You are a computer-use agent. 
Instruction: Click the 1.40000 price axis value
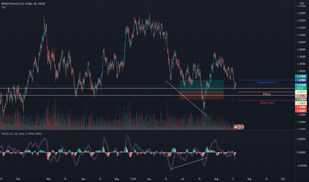[301, 50]
